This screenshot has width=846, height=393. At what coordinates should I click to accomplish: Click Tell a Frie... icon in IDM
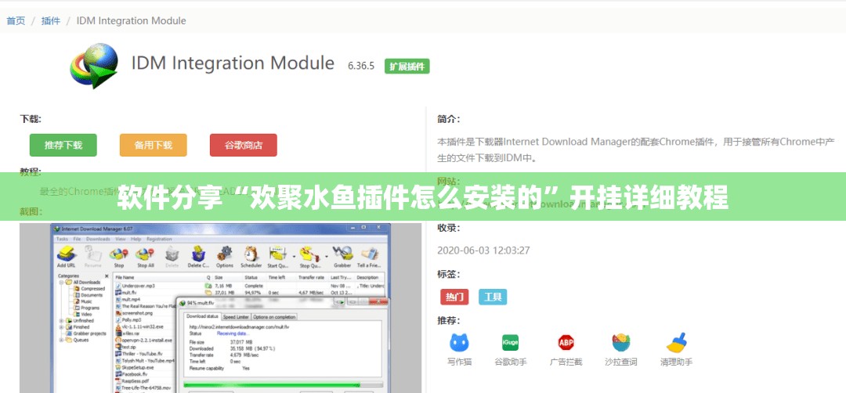pyautogui.click(x=370, y=254)
